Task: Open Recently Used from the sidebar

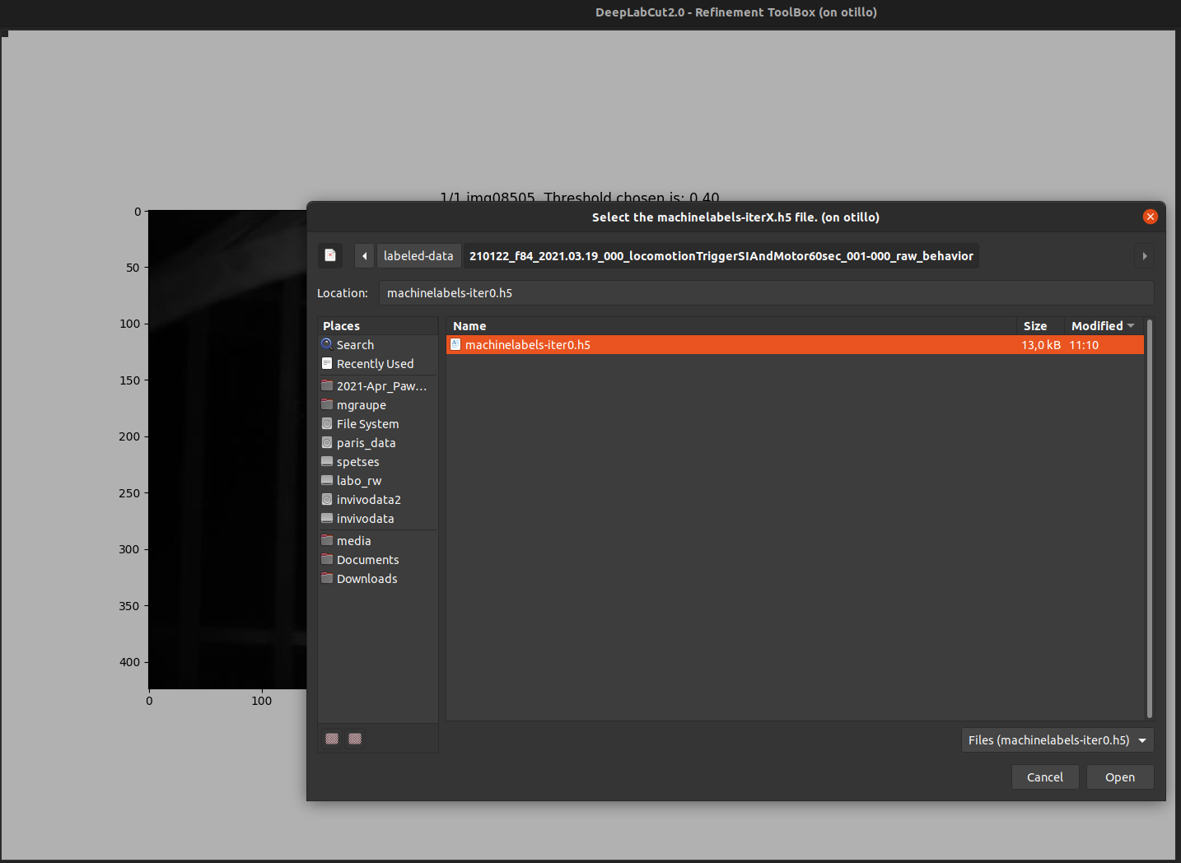Action: (375, 363)
